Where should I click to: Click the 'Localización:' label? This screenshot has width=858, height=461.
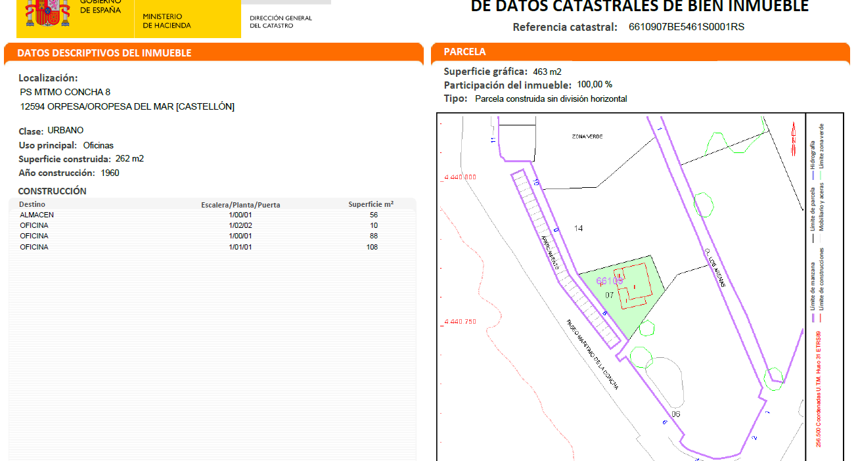coord(48,77)
